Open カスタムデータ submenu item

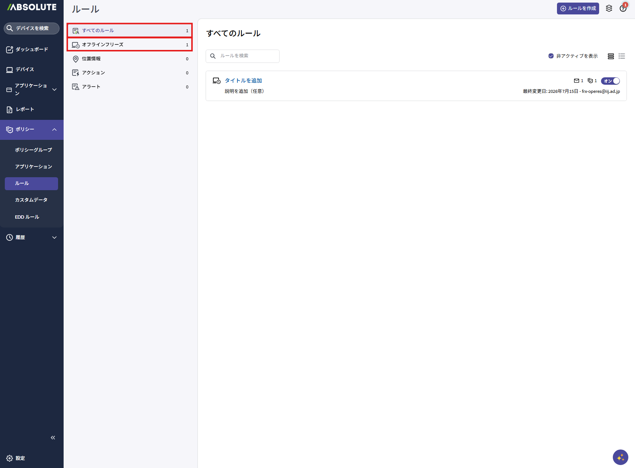coord(31,200)
